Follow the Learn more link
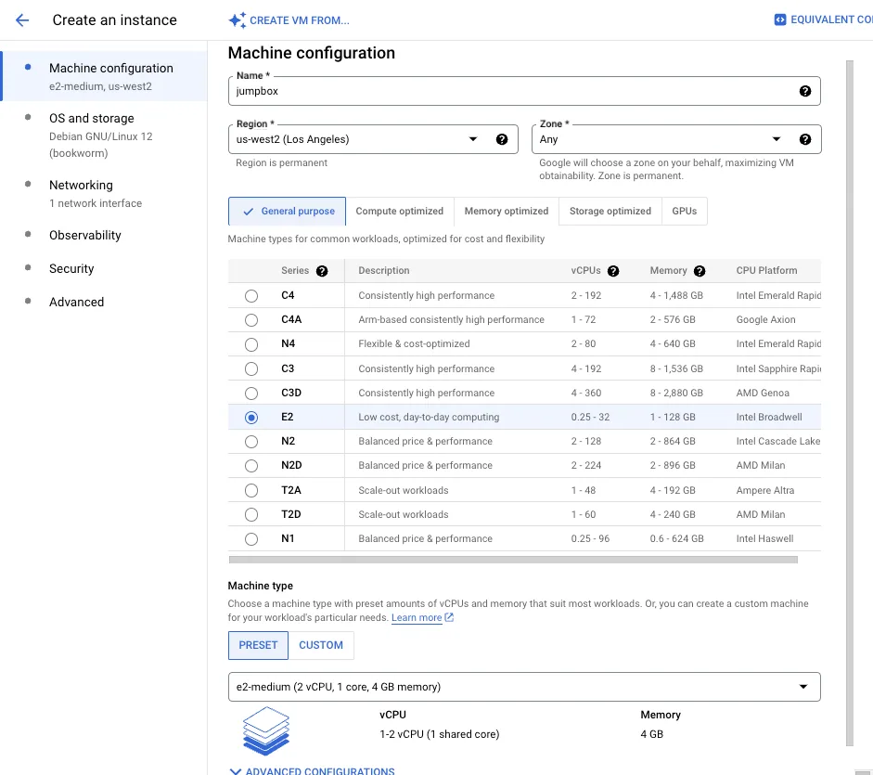Viewport: 873px width, 775px height. (x=417, y=617)
